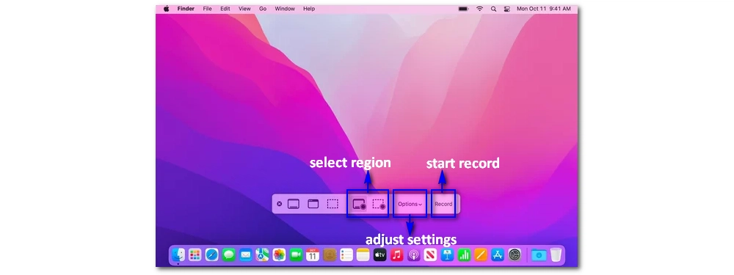Select Capture Selected Window mode
Screen dimensions: 734x275
tap(313, 204)
